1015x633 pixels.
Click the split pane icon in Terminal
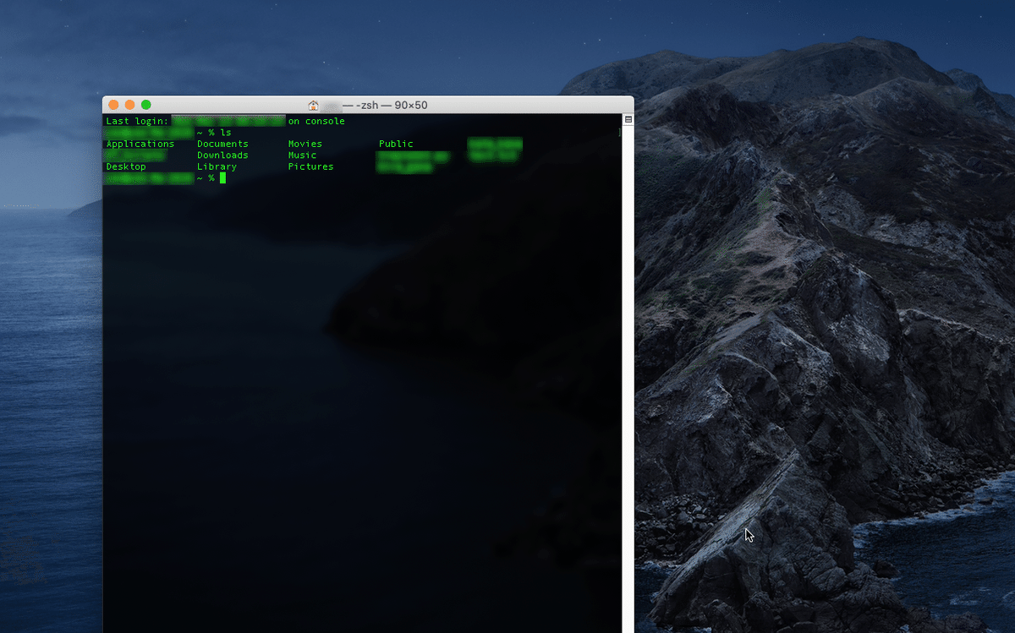[x=628, y=120]
